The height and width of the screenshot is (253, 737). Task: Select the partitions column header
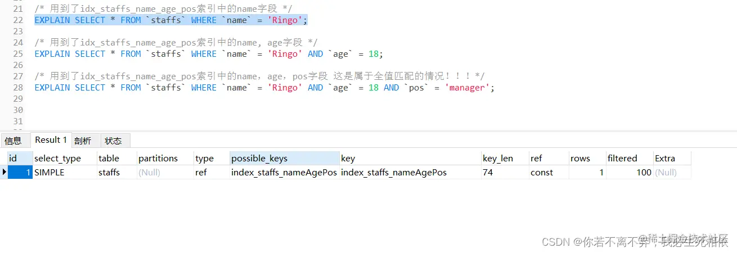click(x=165, y=158)
